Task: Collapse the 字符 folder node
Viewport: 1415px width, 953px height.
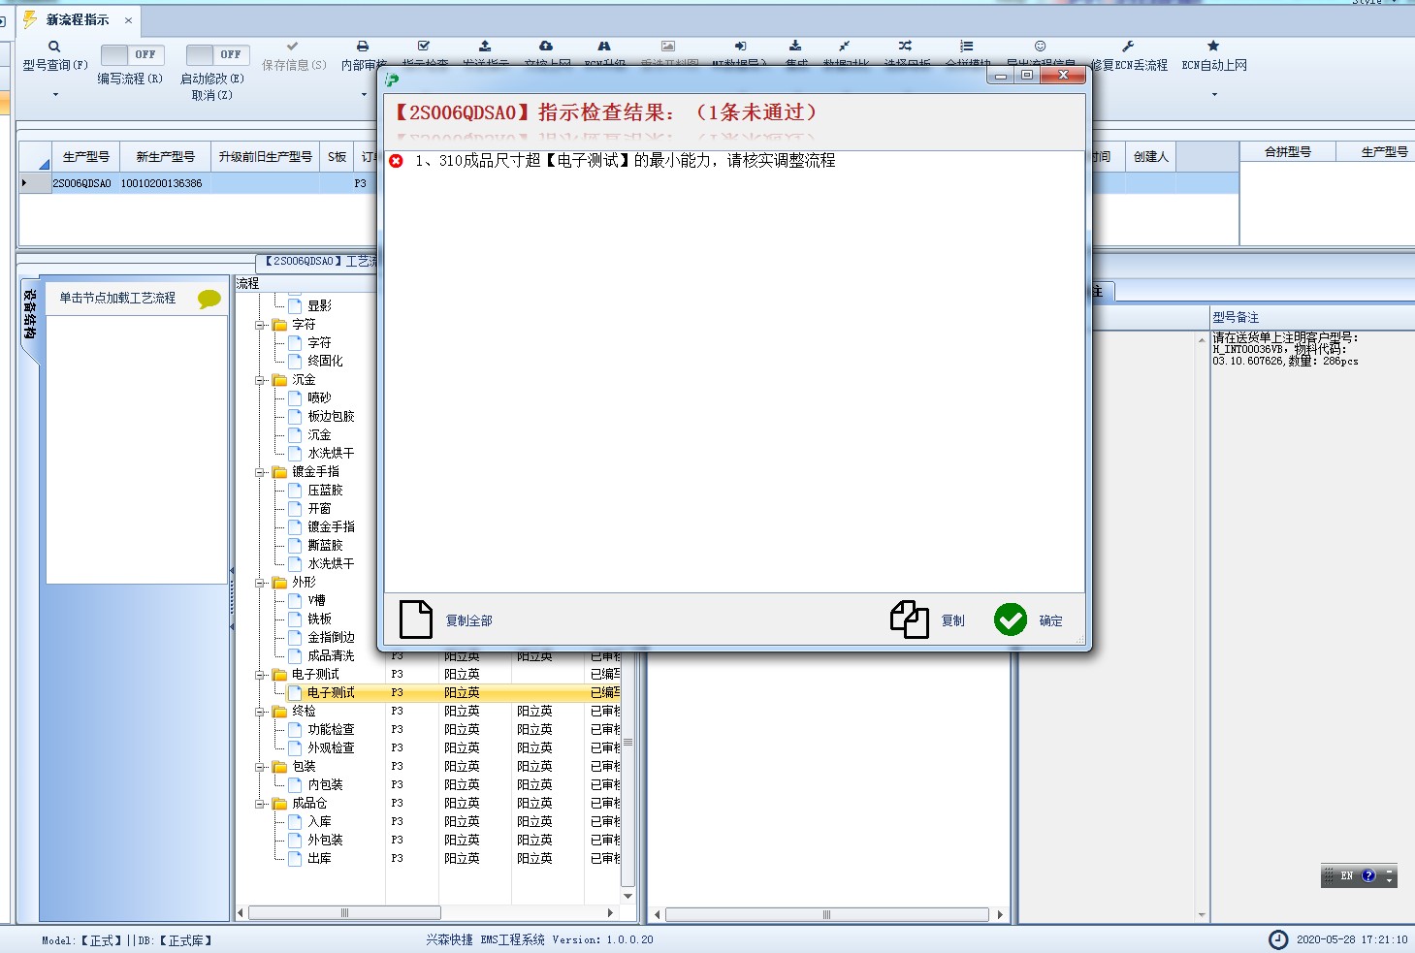Action: pos(261,325)
